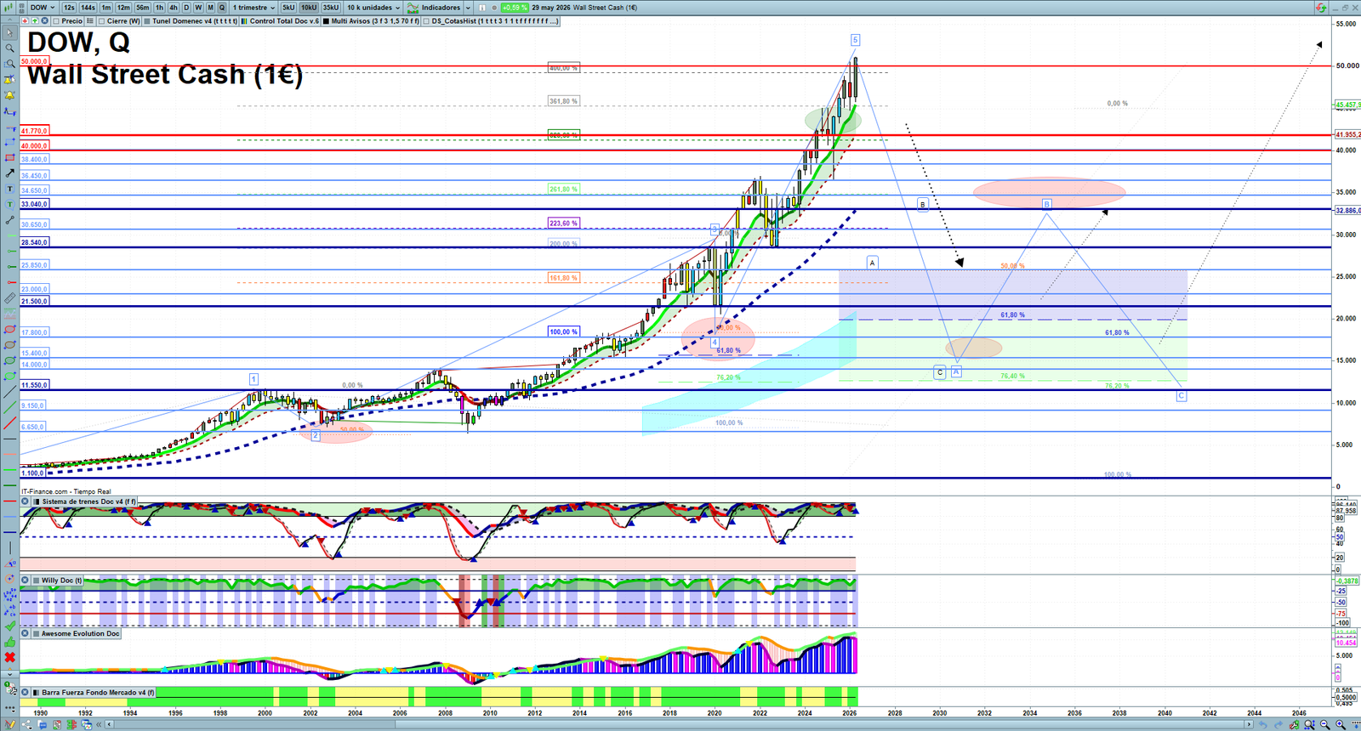Image resolution: width=1361 pixels, height=731 pixels.
Task: Click the double left chevron in bottom bar
Action: tap(99, 724)
